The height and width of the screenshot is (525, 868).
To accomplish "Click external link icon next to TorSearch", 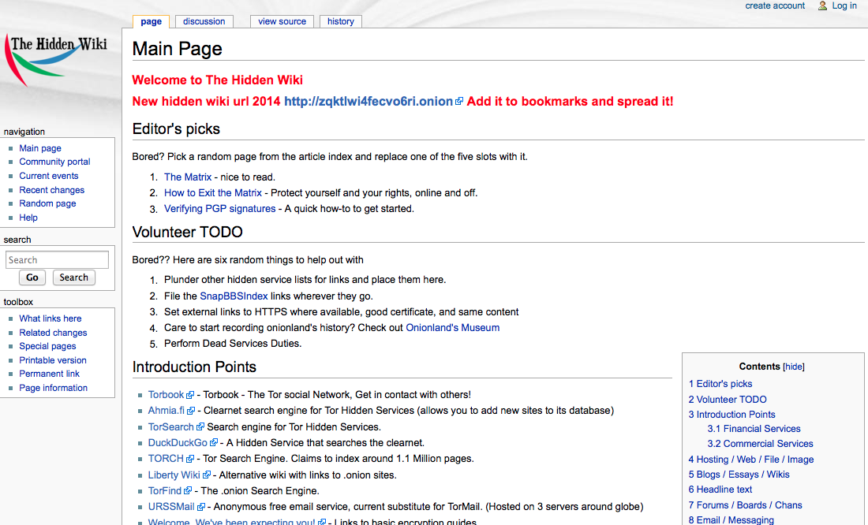I will click(x=200, y=427).
